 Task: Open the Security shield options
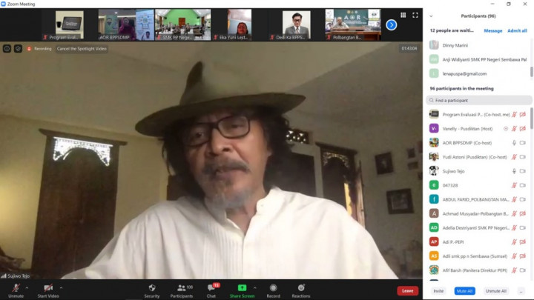(x=151, y=287)
